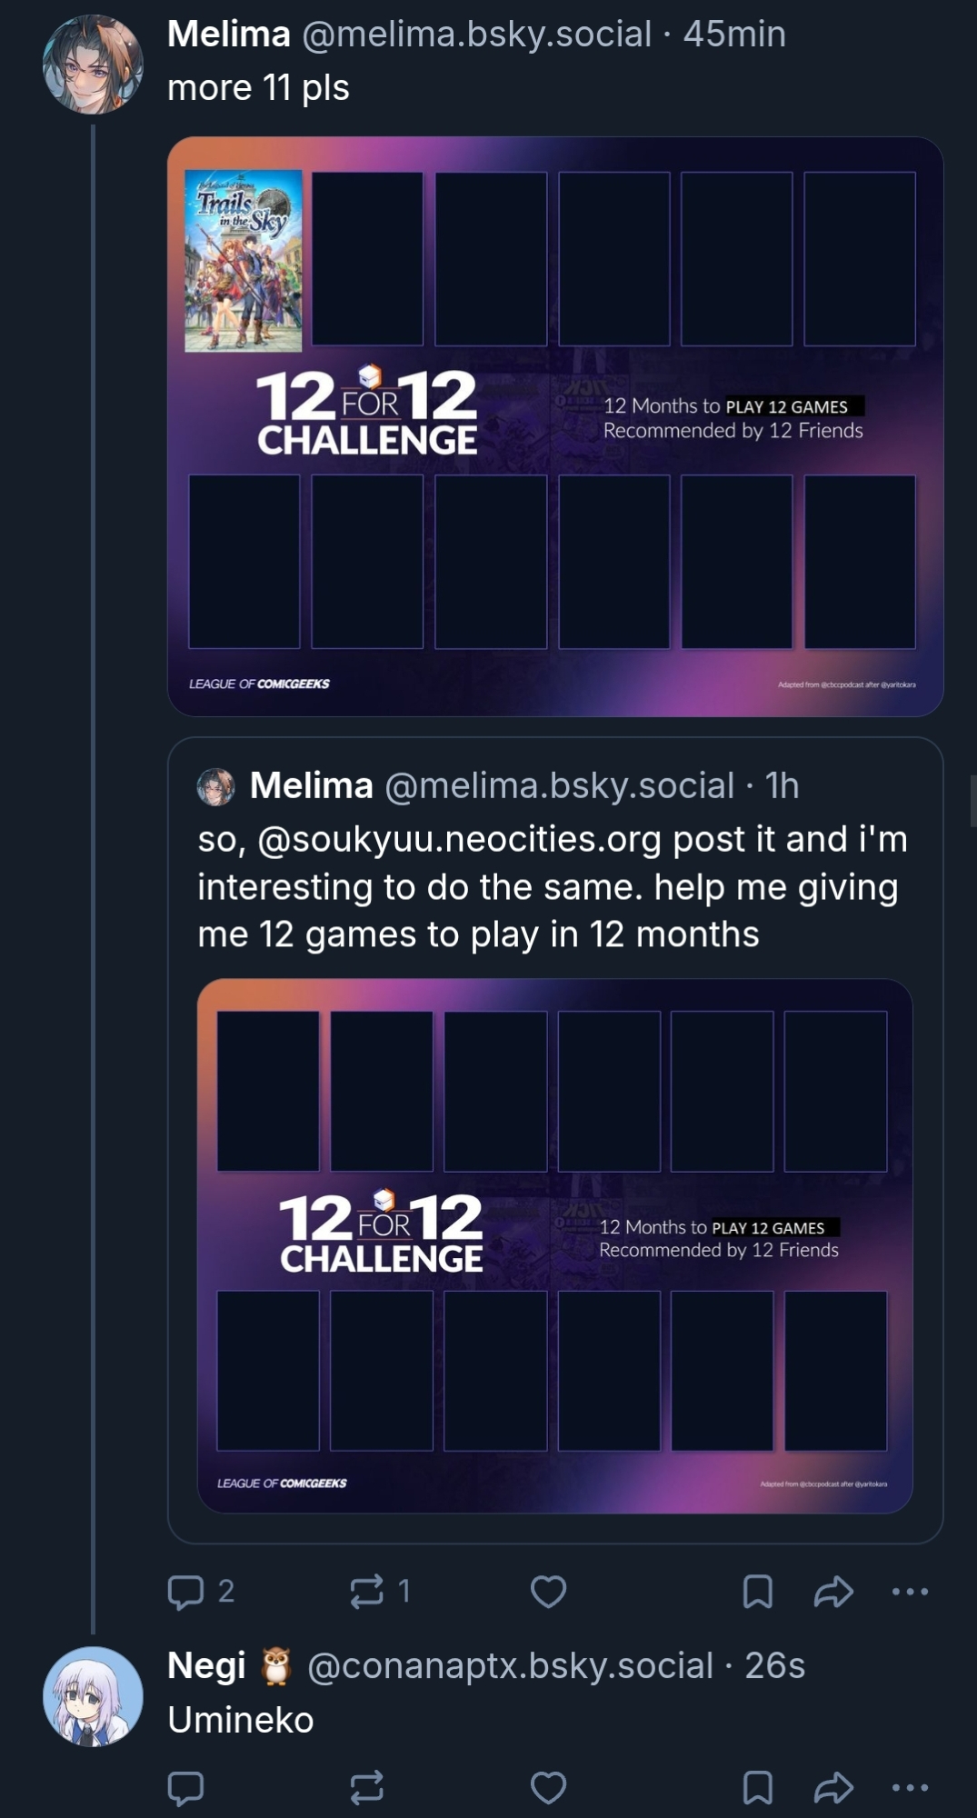This screenshot has width=977, height=1818.
Task: Open small Melima avatar in quoted post
Action: [216, 786]
